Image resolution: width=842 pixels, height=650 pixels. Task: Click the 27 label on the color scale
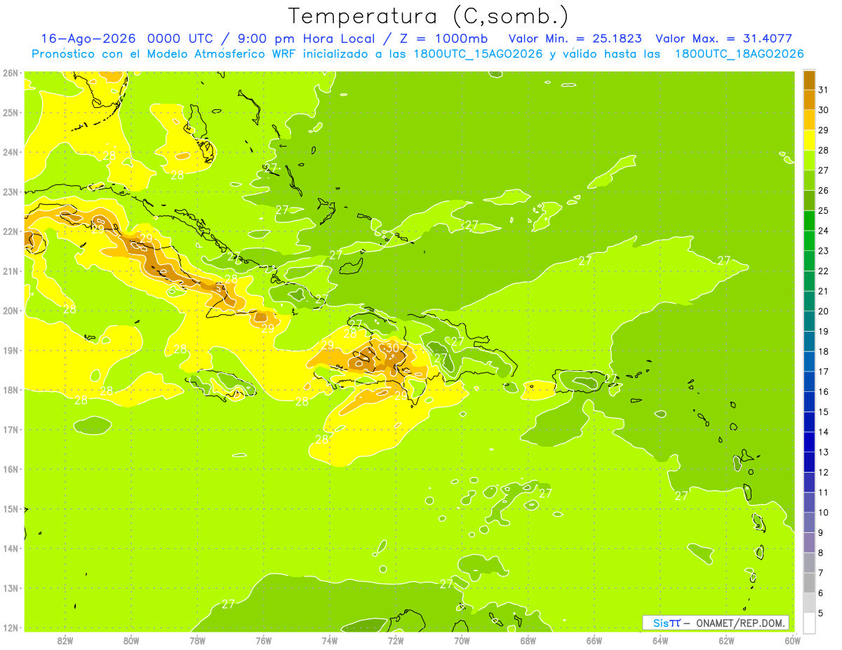[x=823, y=170]
